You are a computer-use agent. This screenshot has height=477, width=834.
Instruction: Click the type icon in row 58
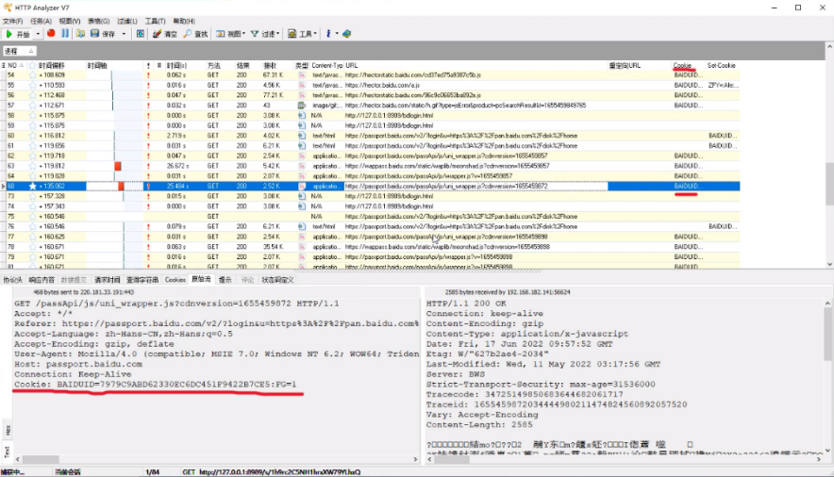[302, 116]
